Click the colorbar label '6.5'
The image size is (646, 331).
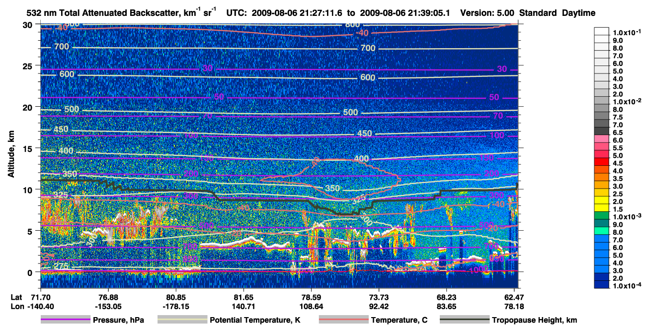(617, 132)
